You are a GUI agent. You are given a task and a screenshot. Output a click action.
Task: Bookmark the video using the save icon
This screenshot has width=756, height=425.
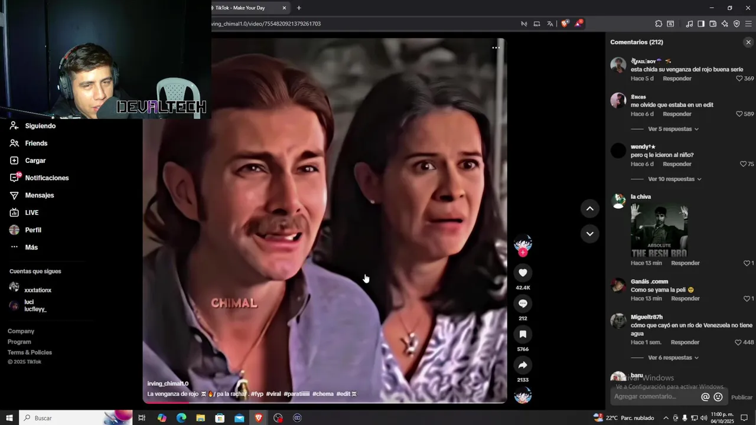(x=523, y=334)
